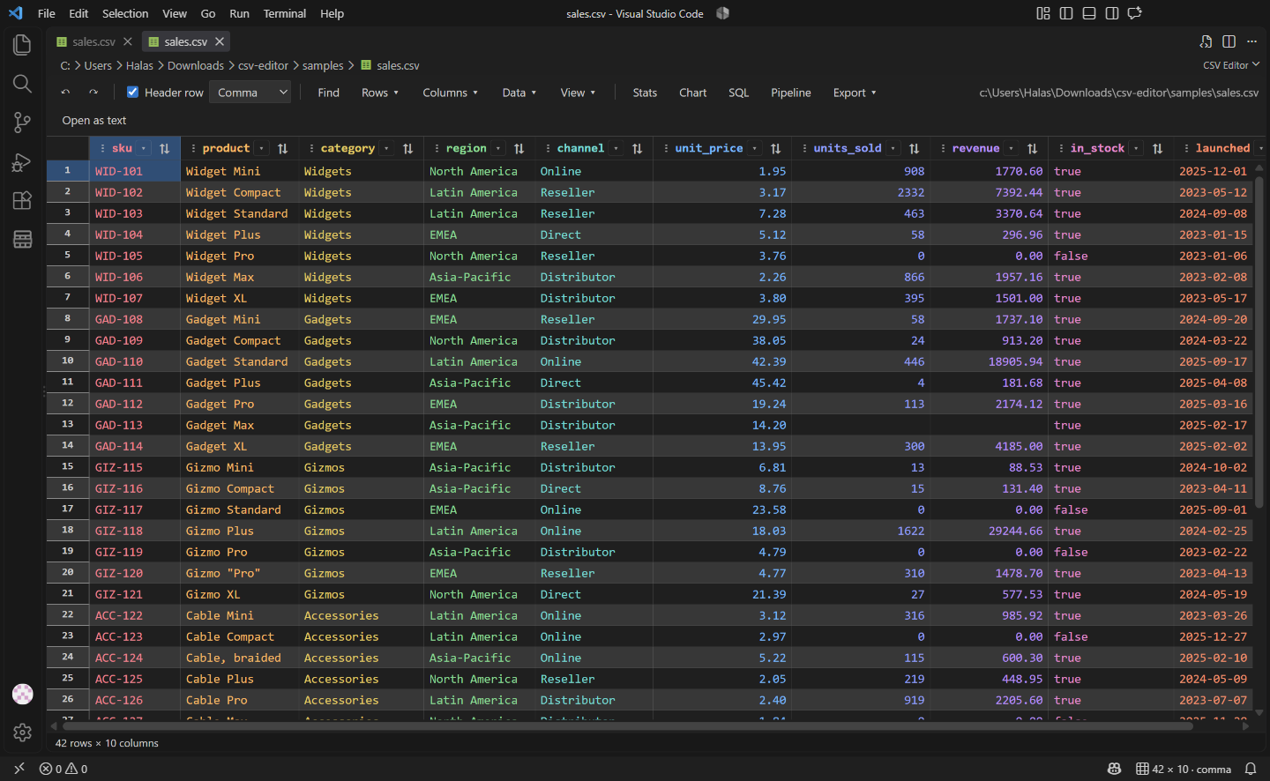Select the Gizmo "Pro" product cell
Image resolution: width=1270 pixels, height=781 pixels.
240,573
